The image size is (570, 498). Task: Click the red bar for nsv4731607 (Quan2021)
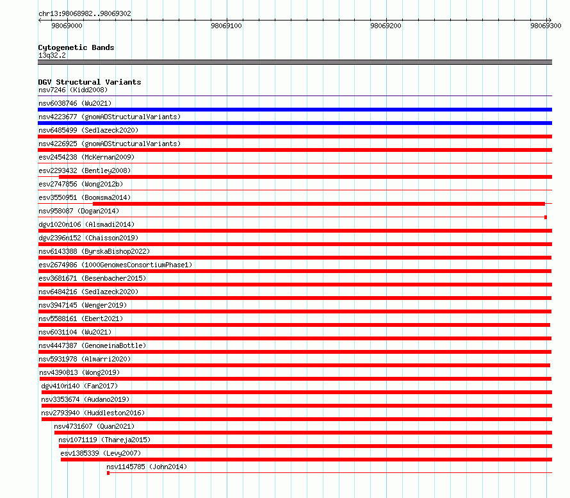tap(303, 433)
